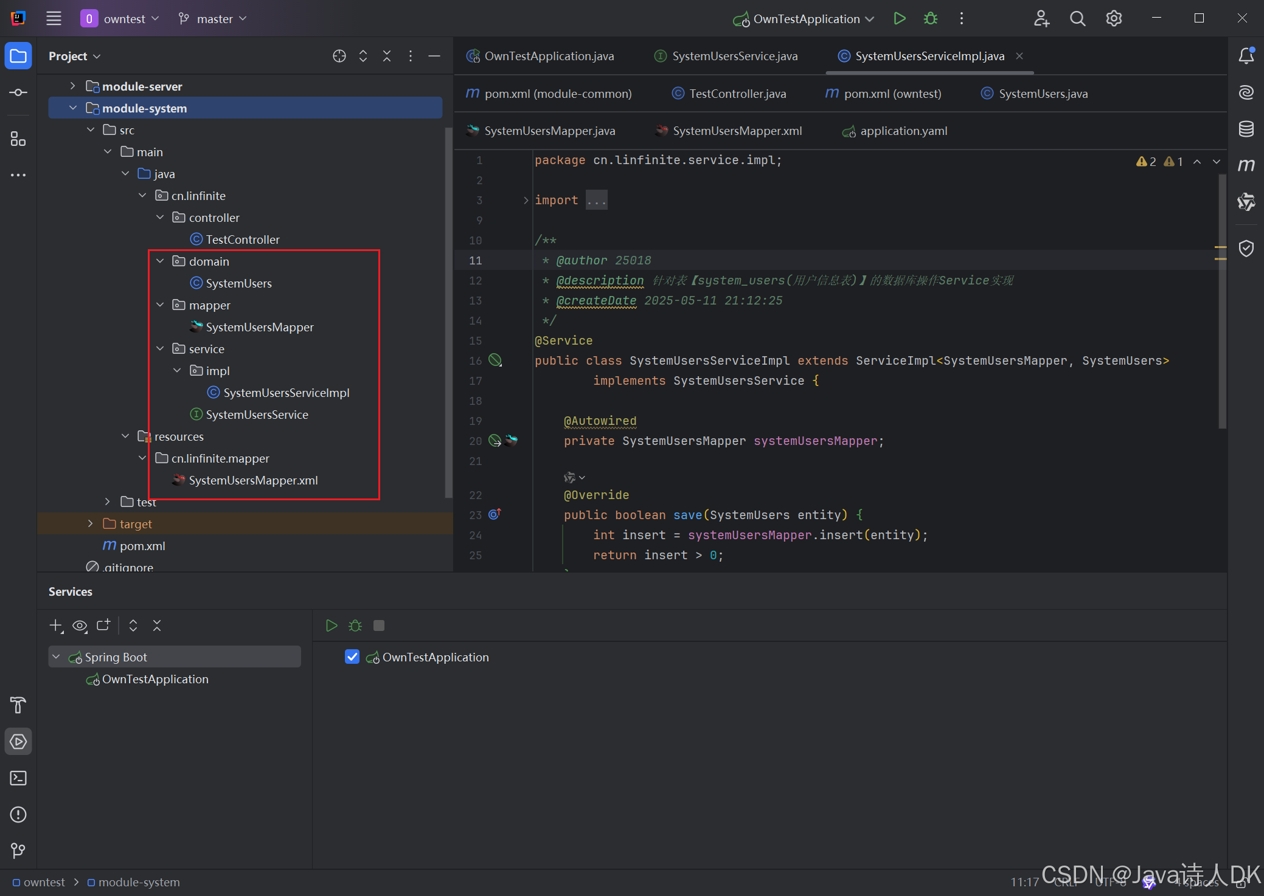Open the notifications bell panel
Viewport: 1264px width, 896px height.
(x=1246, y=55)
